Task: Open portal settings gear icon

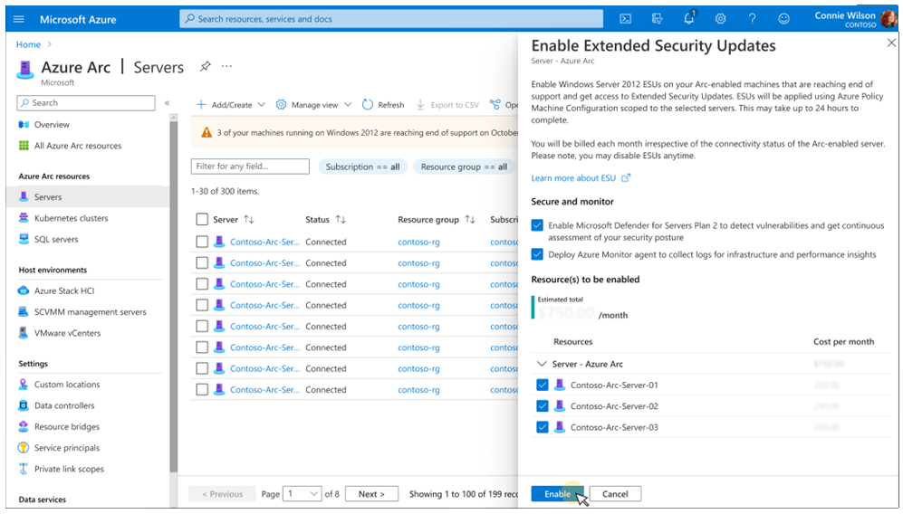Action: pos(720,18)
